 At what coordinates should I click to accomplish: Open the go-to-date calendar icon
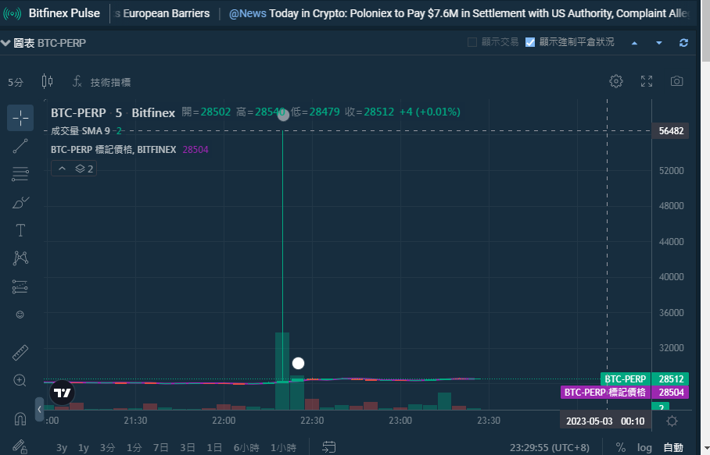click(328, 447)
